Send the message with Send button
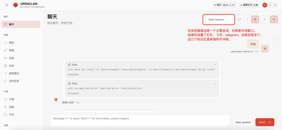 pyautogui.click(x=265, y=122)
